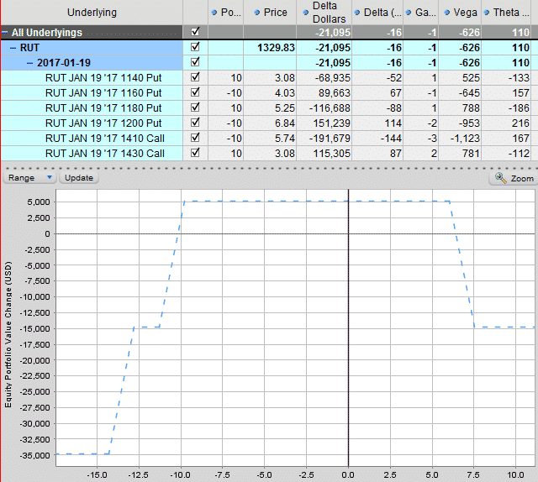This screenshot has height=482, width=538.
Task: Click the 1200 Put price 6.84
Action: pos(285,123)
